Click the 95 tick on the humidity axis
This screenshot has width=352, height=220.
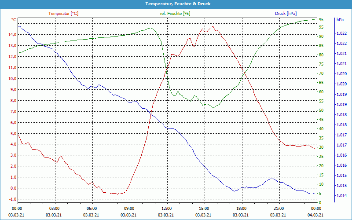tap(321, 27)
